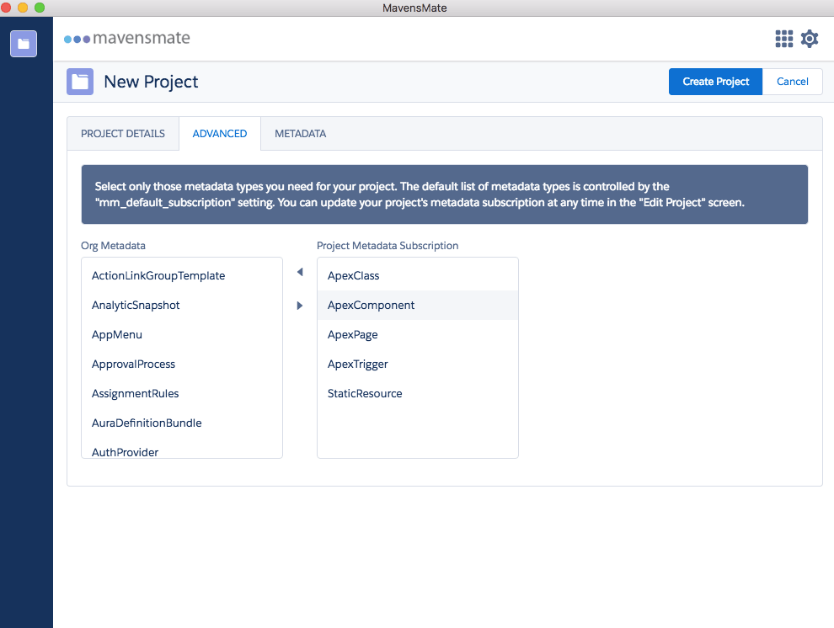
Task: Open the apps grid menu icon
Action: (784, 39)
